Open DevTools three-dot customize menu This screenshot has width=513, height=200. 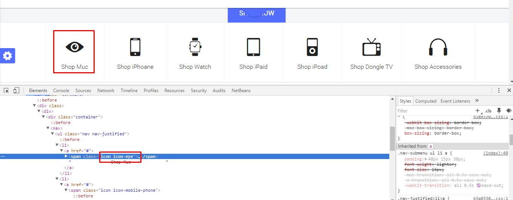click(499, 91)
